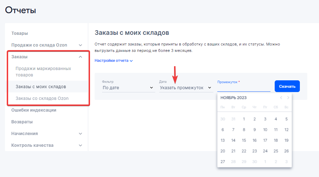
Task: Select November 19 in calendar
Action: coord(286,140)
